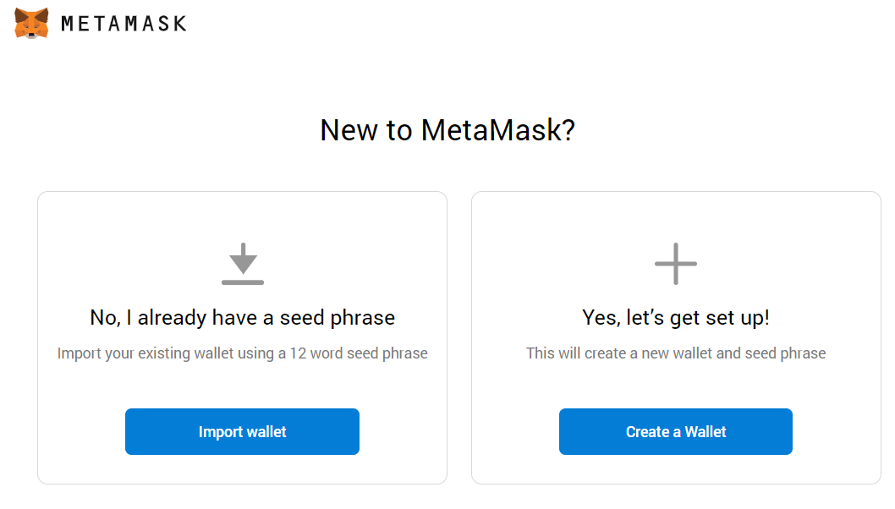Click the word 'Import' on the blue button
The width and height of the screenshot is (895, 509).
coord(220,432)
